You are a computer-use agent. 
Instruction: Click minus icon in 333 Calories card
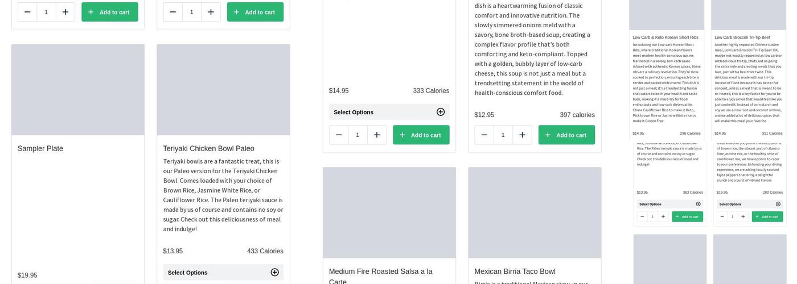[x=339, y=135]
